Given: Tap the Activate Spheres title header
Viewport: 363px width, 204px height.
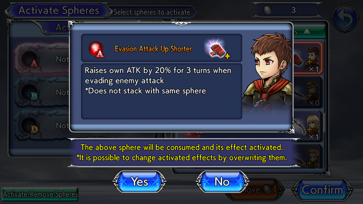Looking at the screenshot, I should click(59, 11).
